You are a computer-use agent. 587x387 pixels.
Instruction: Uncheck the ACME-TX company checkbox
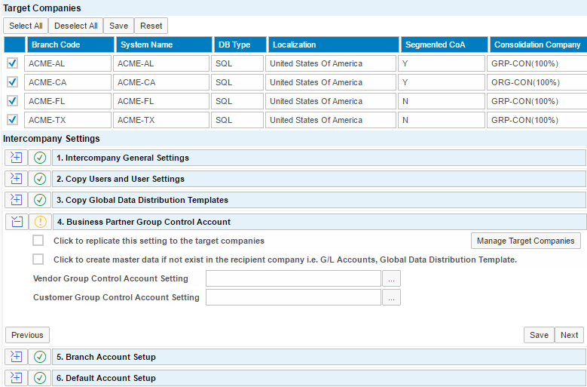(12, 119)
